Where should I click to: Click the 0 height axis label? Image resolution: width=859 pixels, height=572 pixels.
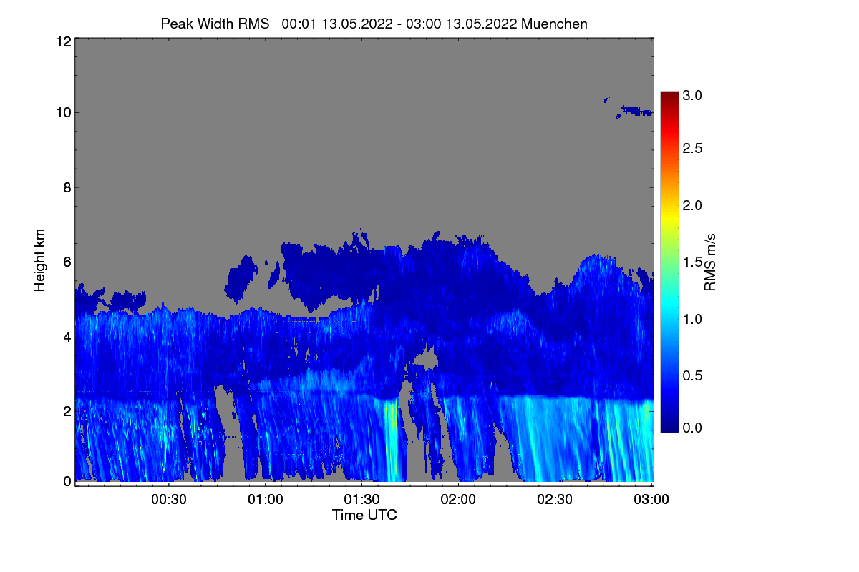pyautogui.click(x=66, y=481)
